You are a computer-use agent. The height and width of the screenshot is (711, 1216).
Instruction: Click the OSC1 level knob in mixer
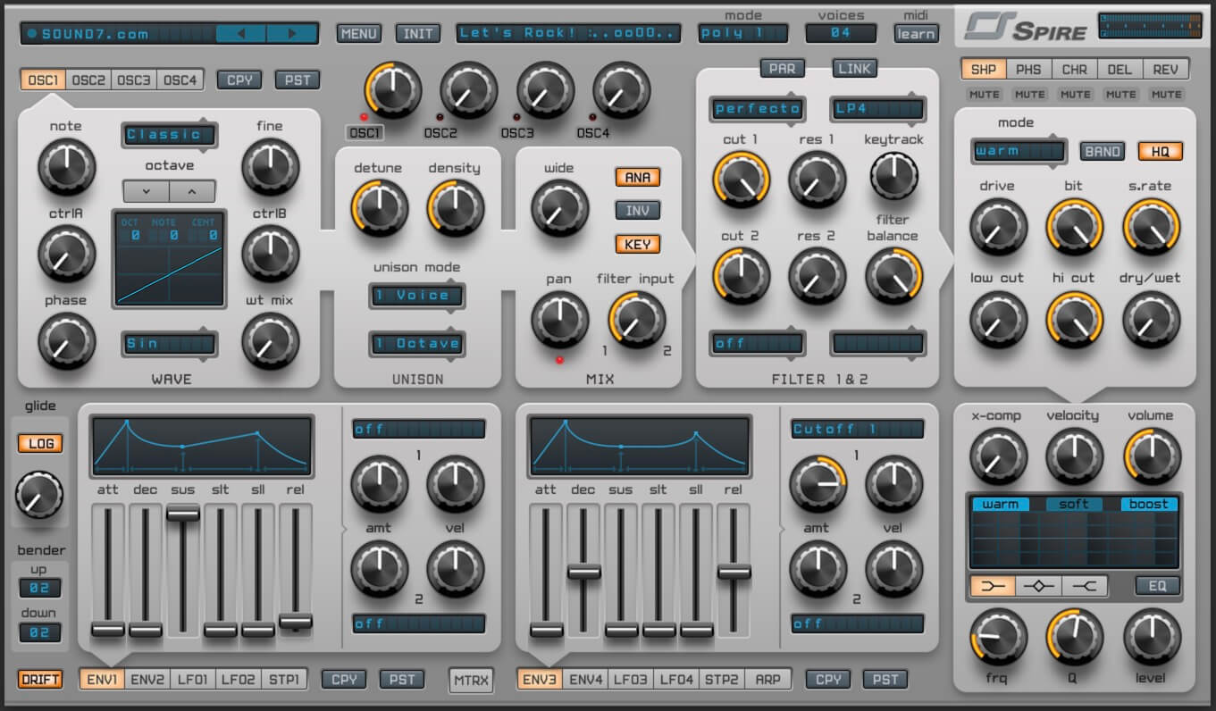pyautogui.click(x=392, y=90)
